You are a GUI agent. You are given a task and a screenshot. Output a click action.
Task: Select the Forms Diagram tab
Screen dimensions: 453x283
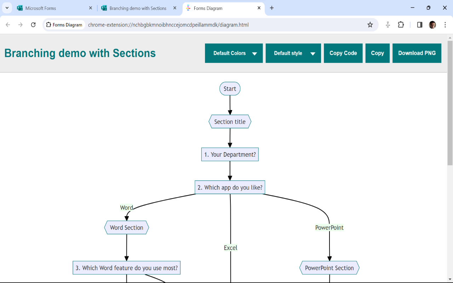click(x=224, y=8)
